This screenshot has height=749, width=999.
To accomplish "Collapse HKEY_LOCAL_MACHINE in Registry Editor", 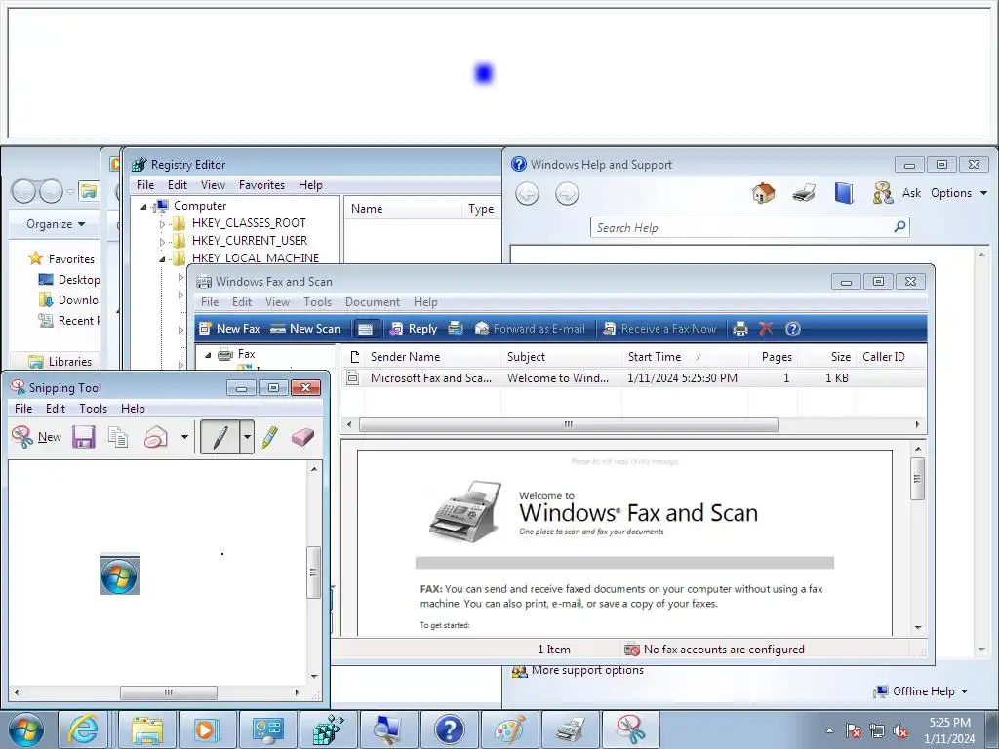I will point(162,259).
